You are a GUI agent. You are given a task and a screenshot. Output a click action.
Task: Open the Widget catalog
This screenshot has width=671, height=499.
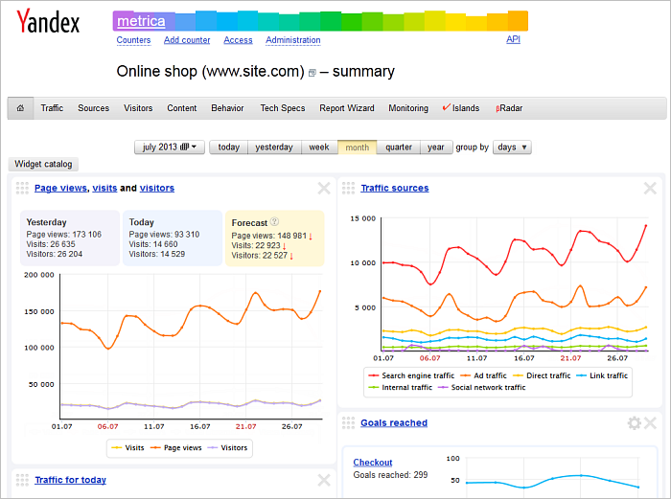(42, 165)
